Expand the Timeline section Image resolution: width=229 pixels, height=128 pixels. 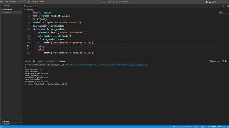click(6, 124)
